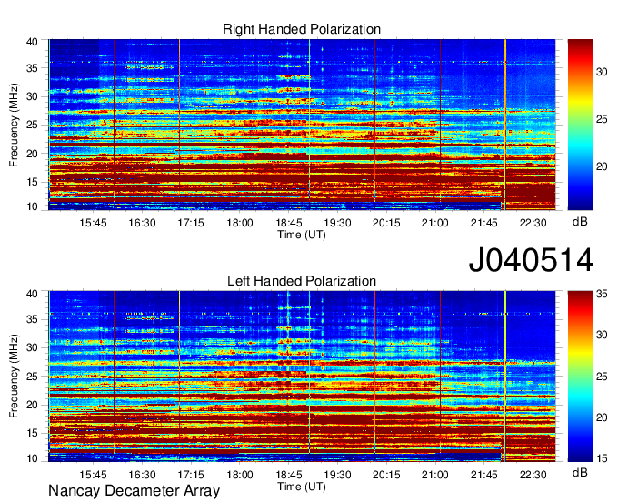Screen dimensions: 618x502
Task: Click 18:45 tick under Right Handed plot
Action: (288, 223)
